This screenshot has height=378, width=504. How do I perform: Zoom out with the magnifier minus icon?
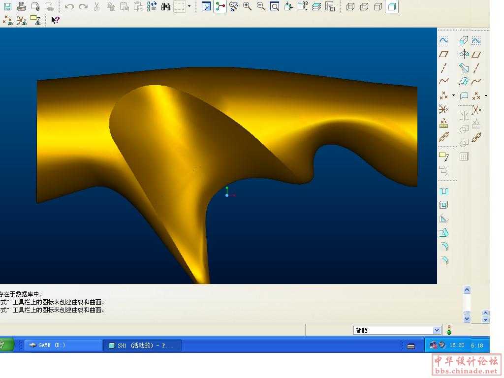tap(261, 6)
